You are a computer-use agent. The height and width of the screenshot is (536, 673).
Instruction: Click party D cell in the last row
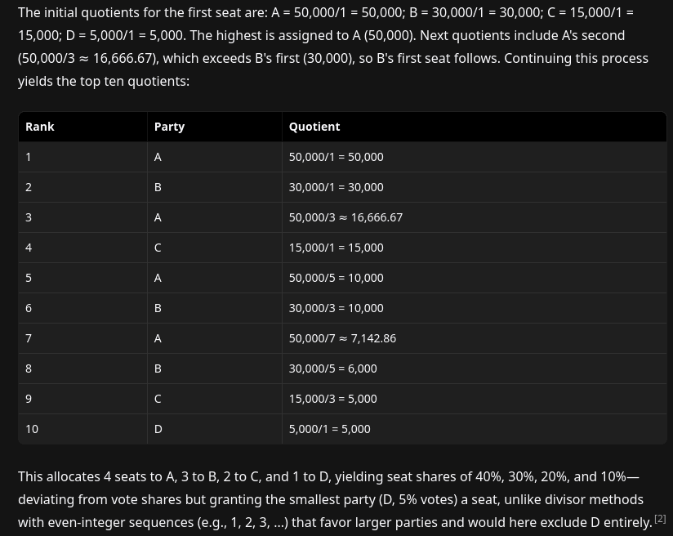point(158,429)
